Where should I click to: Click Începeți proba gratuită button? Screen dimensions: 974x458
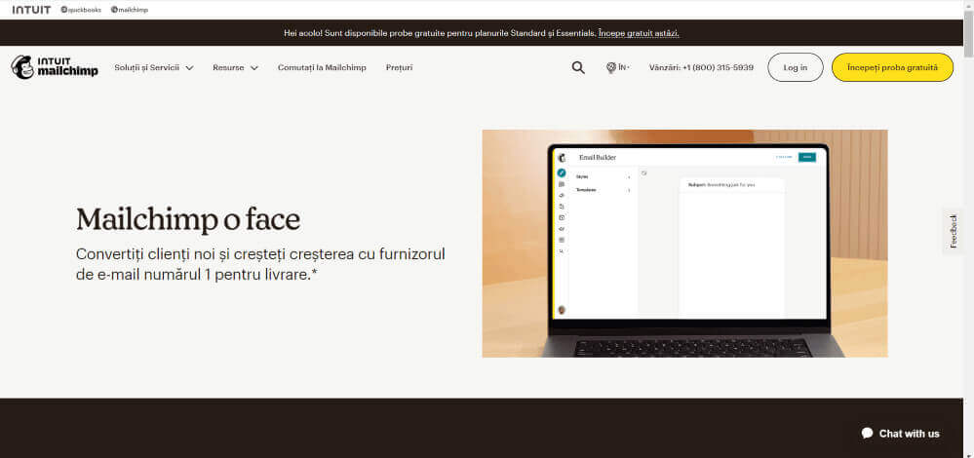(892, 67)
